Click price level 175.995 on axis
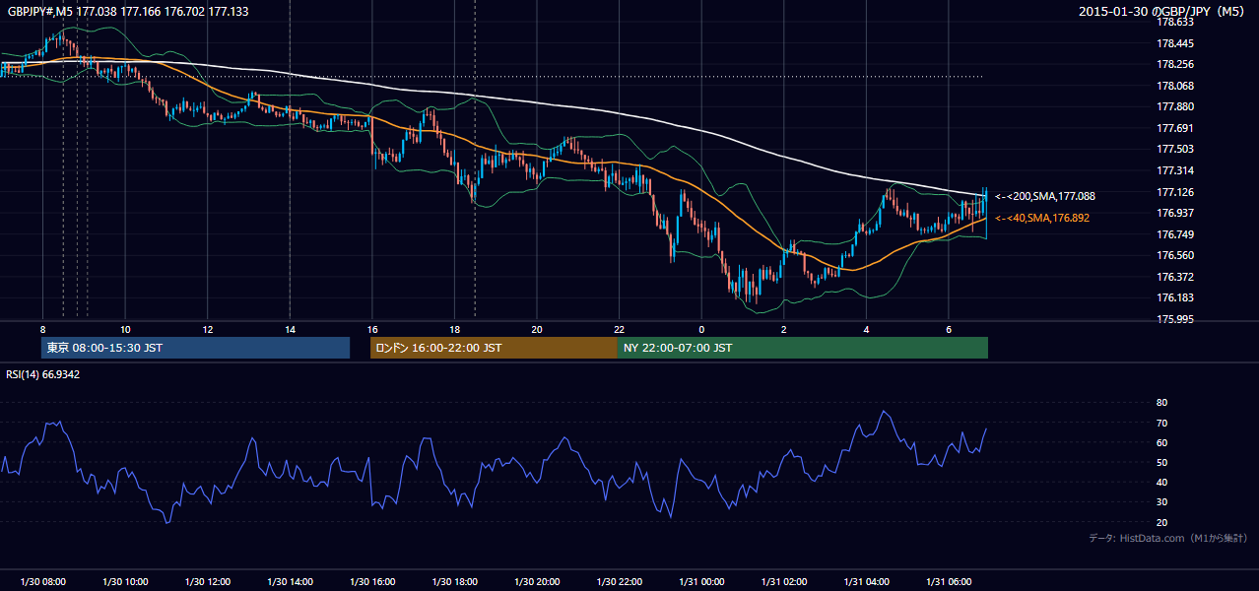 point(1174,319)
